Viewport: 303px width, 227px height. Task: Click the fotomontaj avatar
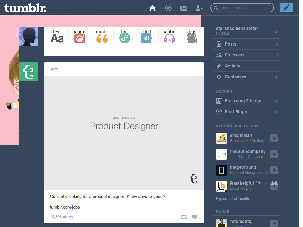(221, 223)
